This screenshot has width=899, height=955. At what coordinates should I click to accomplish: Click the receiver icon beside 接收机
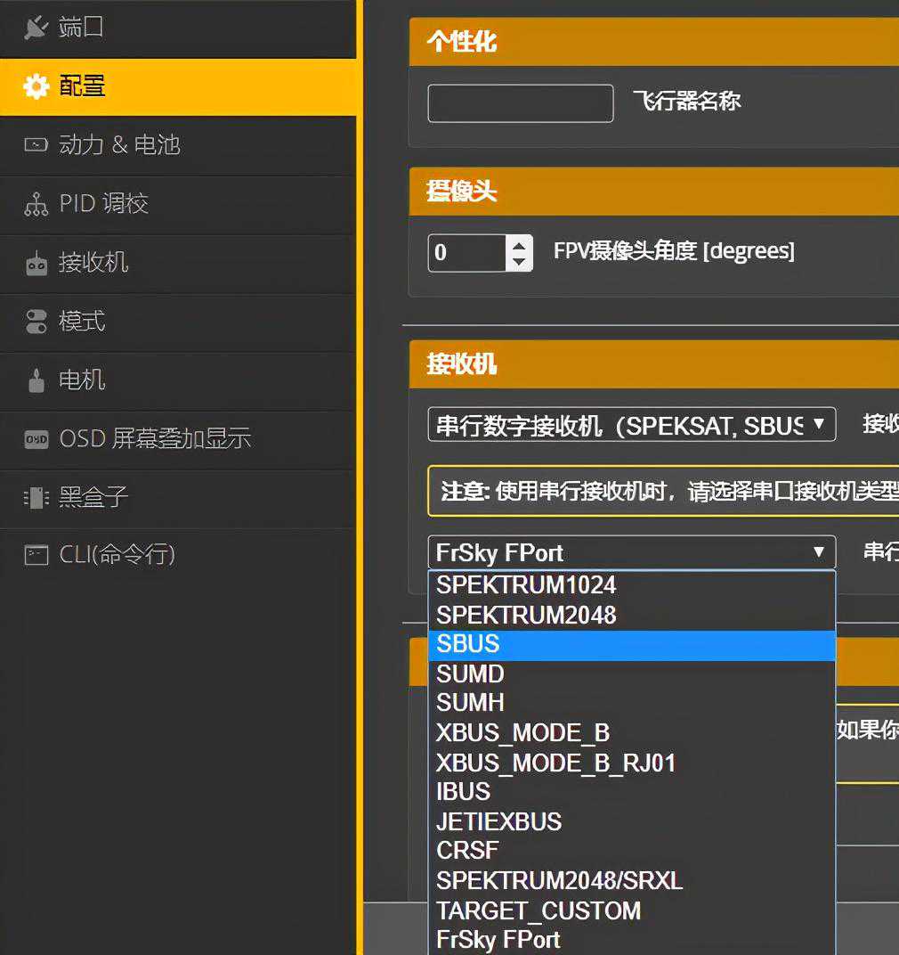36,263
